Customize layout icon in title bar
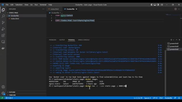 162,5
